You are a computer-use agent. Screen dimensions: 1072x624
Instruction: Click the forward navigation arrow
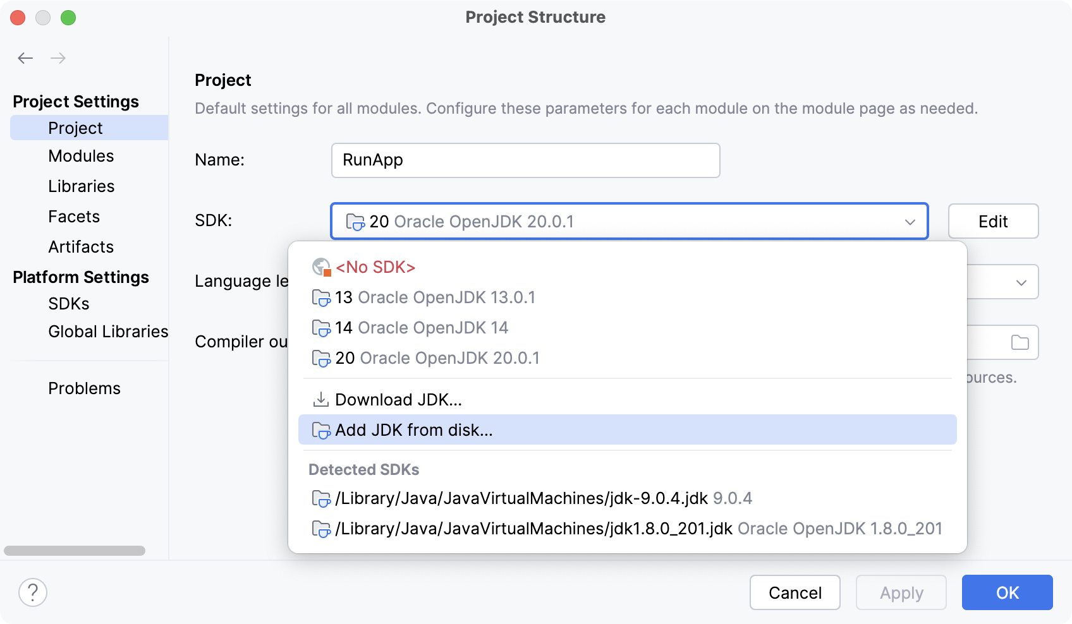(58, 57)
